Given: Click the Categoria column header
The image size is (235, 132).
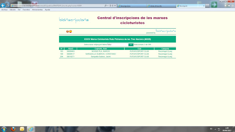Looking at the screenshot, I should point(165,49).
